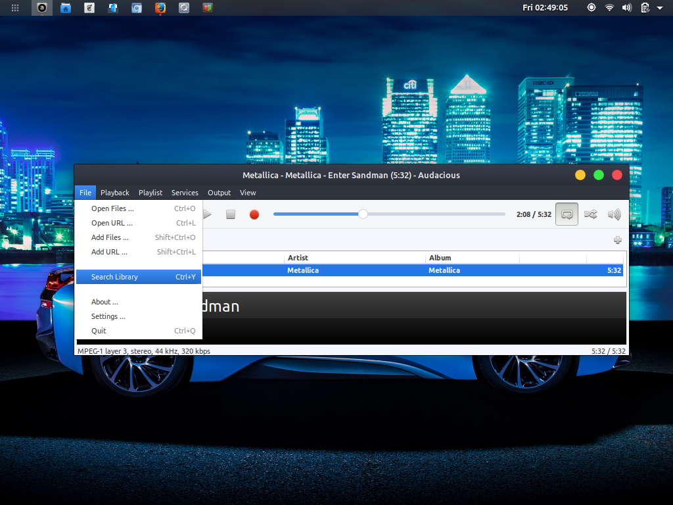Image resolution: width=673 pixels, height=505 pixels.
Task: Click the Fri 02:49:05 clock
Action: click(x=545, y=8)
